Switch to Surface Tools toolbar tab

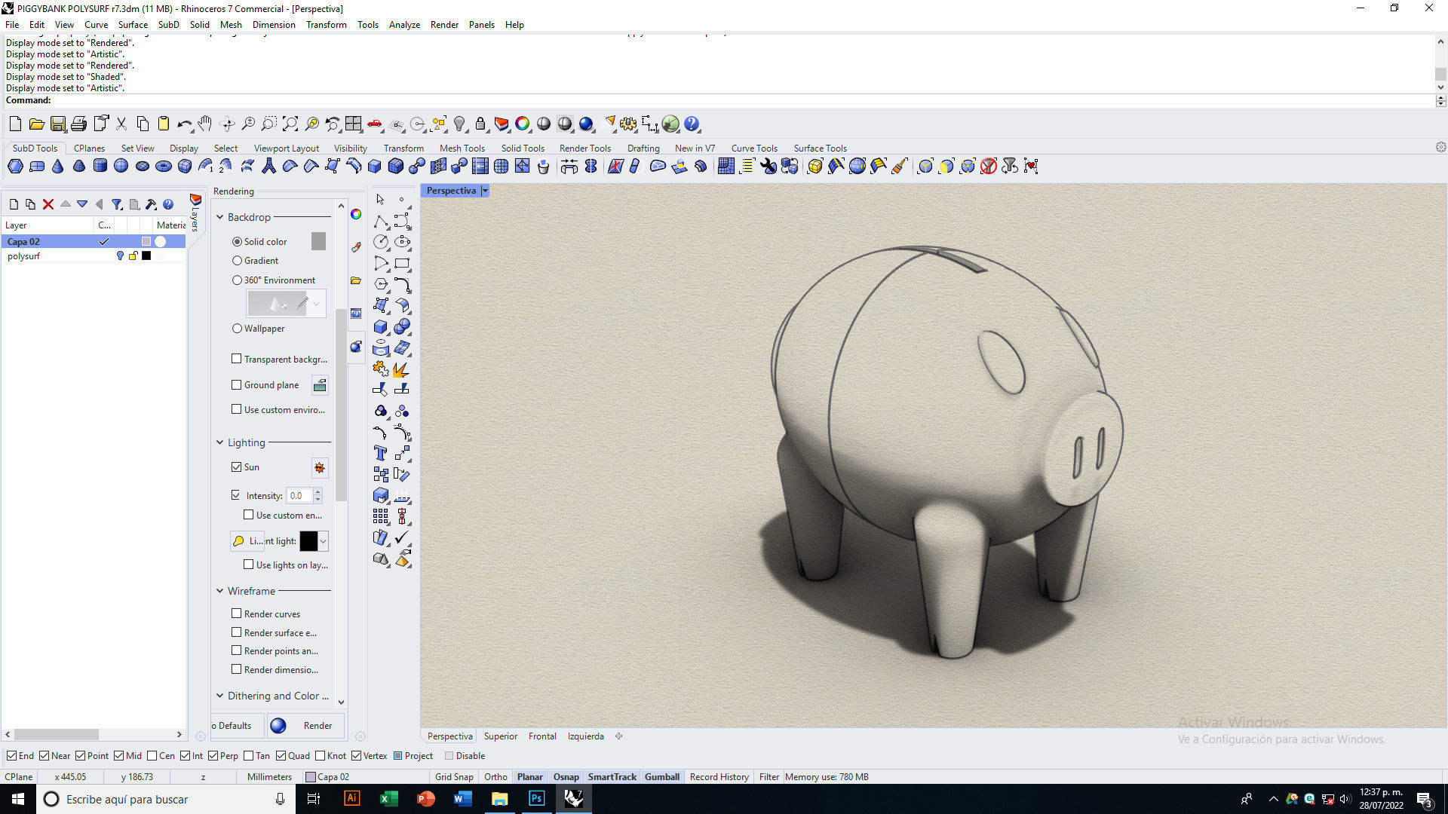click(820, 148)
